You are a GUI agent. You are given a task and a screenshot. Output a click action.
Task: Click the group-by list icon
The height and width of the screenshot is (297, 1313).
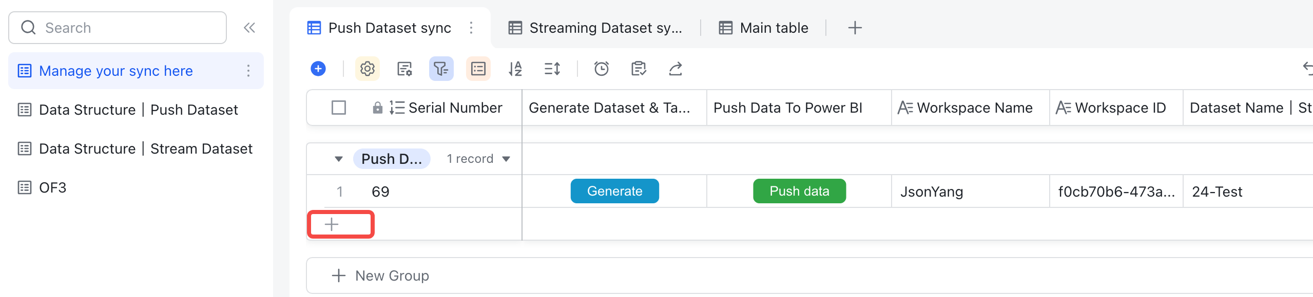(478, 69)
